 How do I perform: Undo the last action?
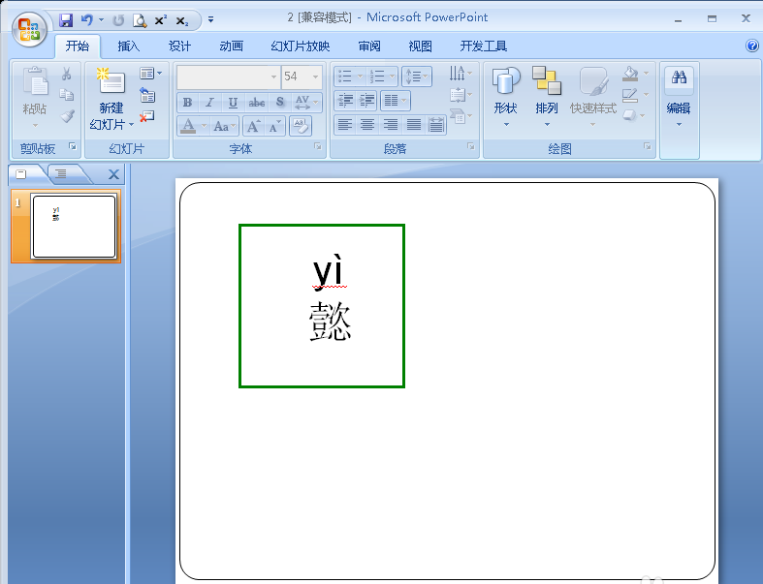pos(87,20)
